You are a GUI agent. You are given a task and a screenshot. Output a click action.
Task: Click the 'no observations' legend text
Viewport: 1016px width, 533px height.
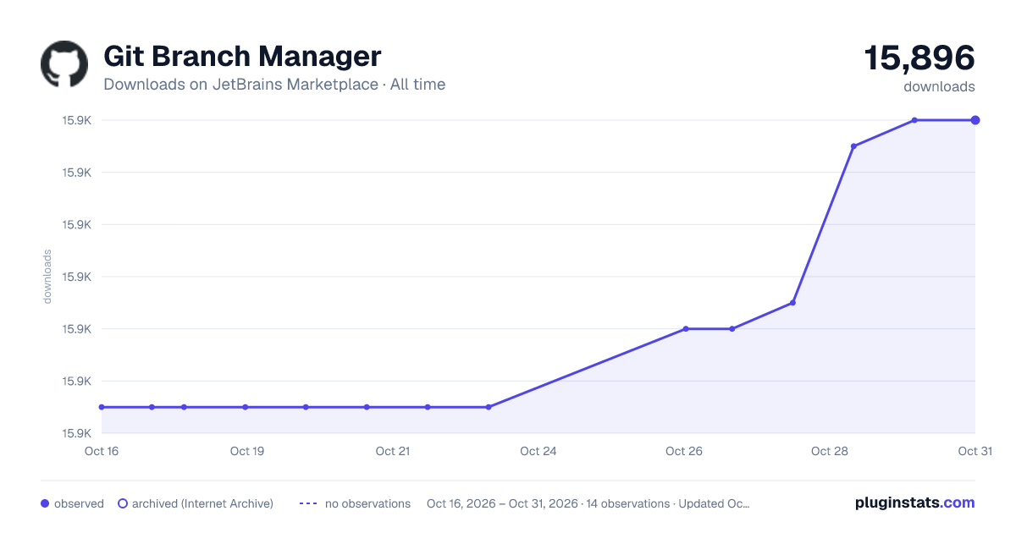[367, 503]
